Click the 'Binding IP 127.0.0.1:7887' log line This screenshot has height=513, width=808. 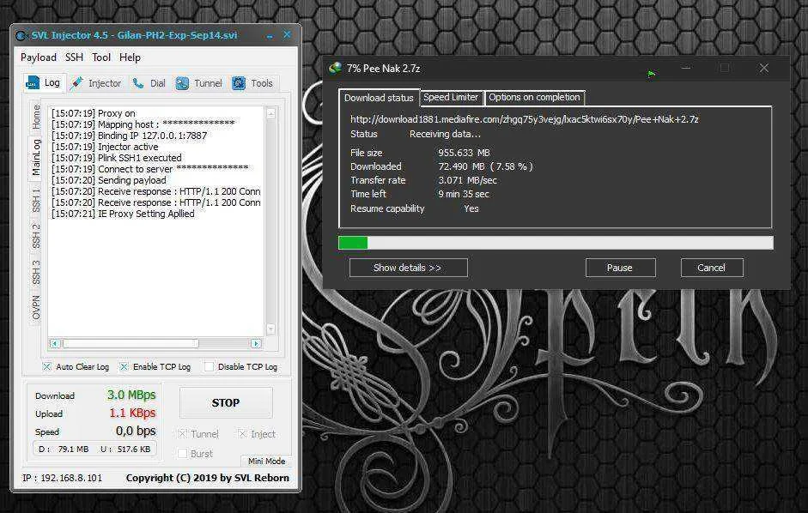pos(129,136)
